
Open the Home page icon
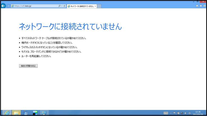pos(197,6)
